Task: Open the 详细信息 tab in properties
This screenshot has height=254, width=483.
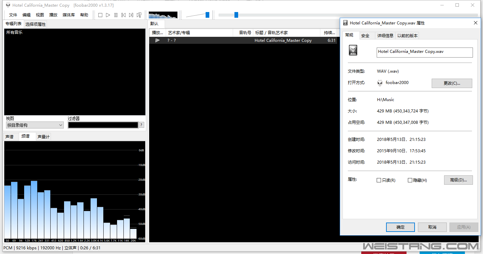Action: coord(385,36)
